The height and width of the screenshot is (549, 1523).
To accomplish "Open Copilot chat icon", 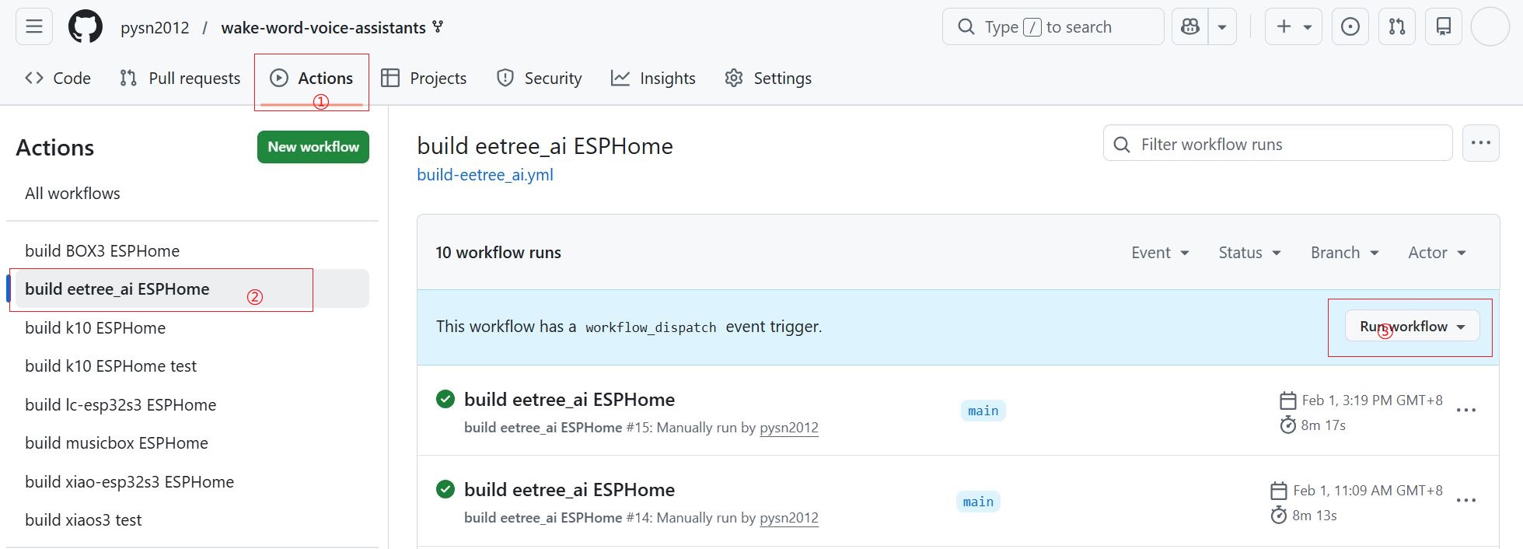I will click(1190, 27).
